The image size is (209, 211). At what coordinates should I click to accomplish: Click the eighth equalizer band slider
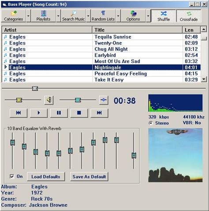coord(93,142)
